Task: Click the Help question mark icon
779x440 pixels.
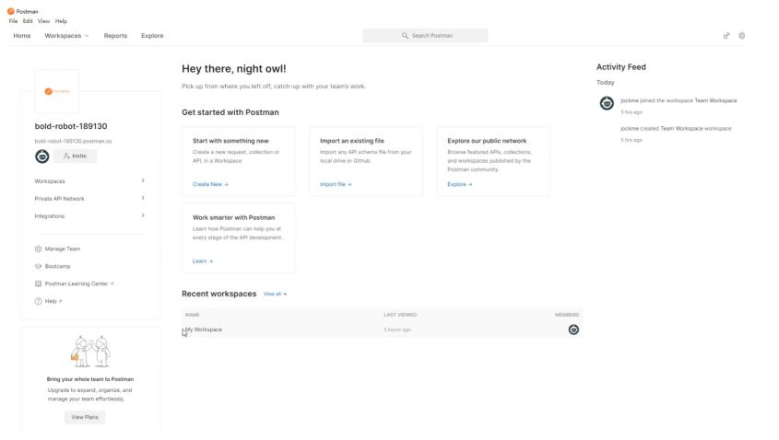Action: tap(39, 301)
